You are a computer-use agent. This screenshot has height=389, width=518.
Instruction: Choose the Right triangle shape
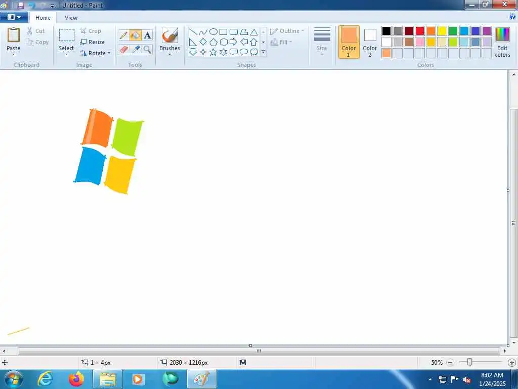[x=193, y=42]
